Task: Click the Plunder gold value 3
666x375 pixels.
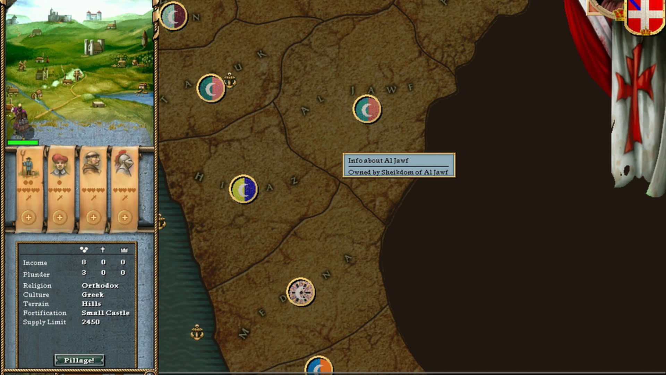Action: point(84,273)
